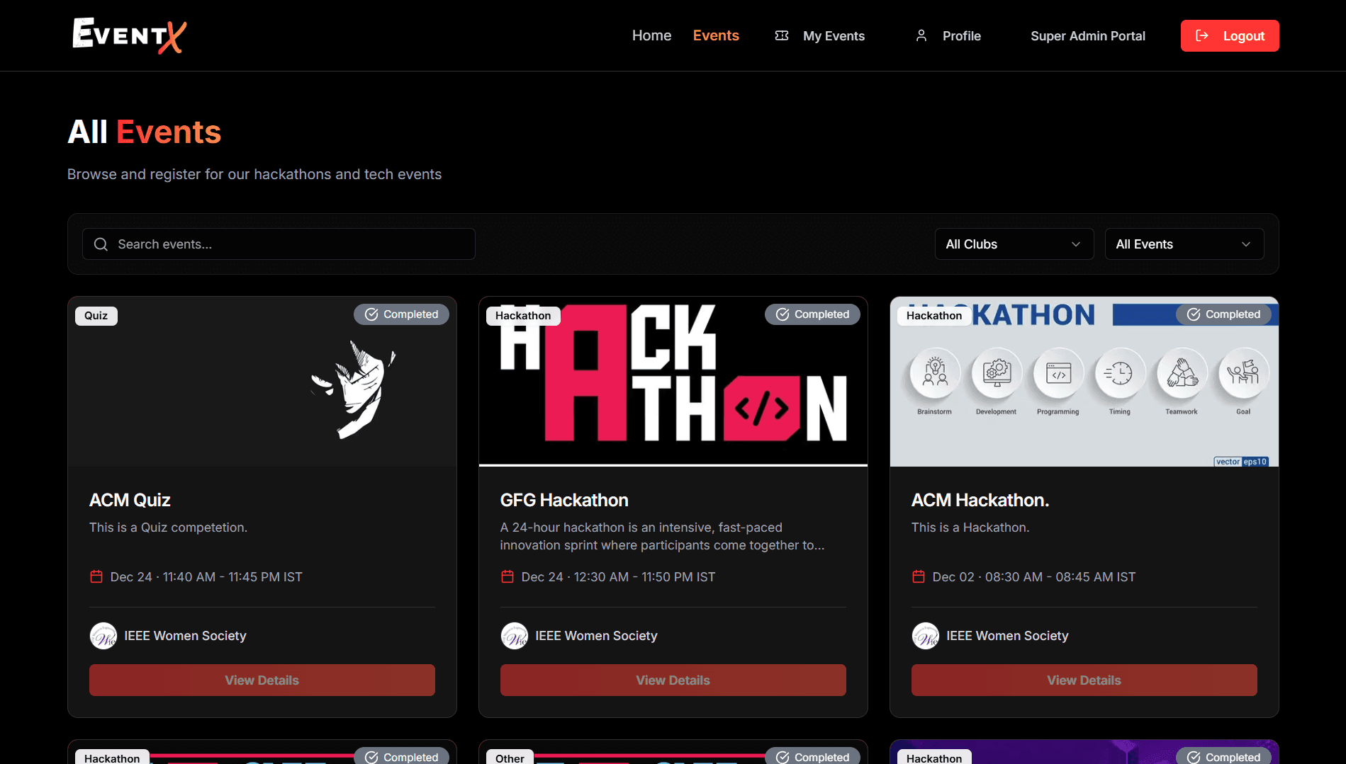Open the Profile page

pos(948,35)
